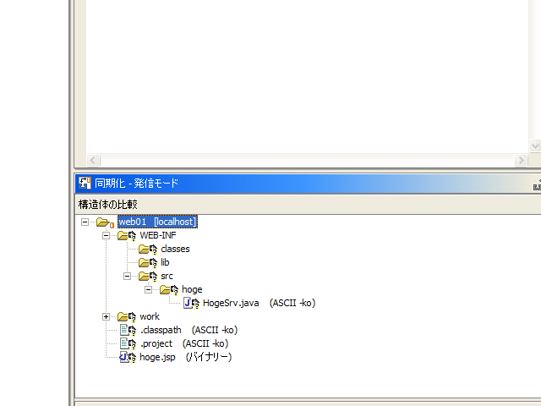Select the work folder label
Viewport: 541px width, 406px height.
coord(150,316)
